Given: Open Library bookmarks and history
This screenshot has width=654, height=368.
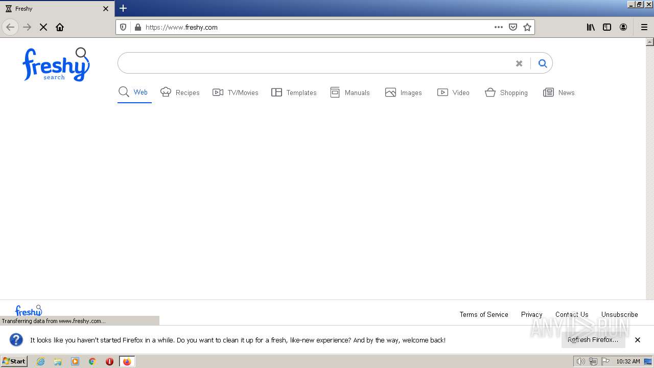Looking at the screenshot, I should tap(591, 27).
